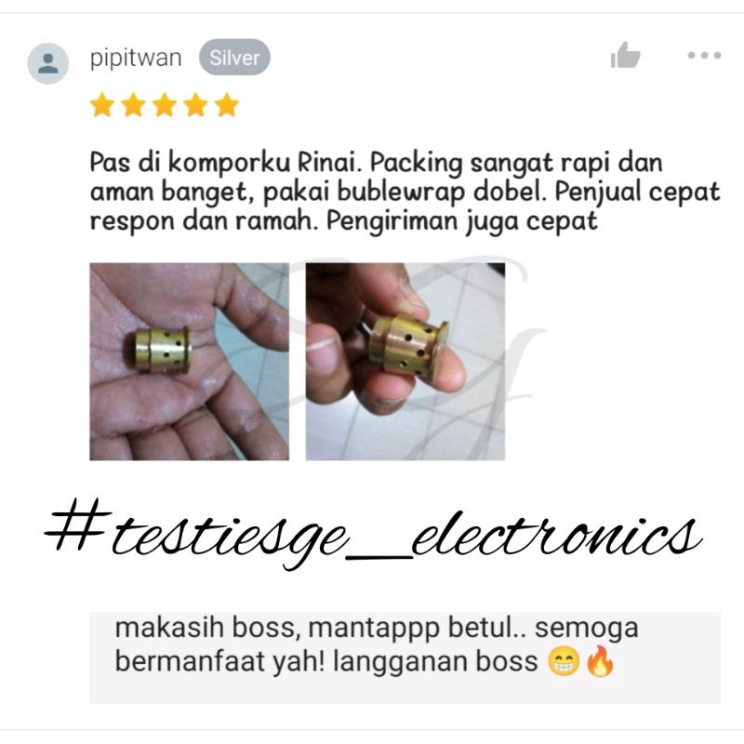Image resolution: width=744 pixels, height=744 pixels.
Task: Click the fourth rating star
Action: (x=195, y=105)
